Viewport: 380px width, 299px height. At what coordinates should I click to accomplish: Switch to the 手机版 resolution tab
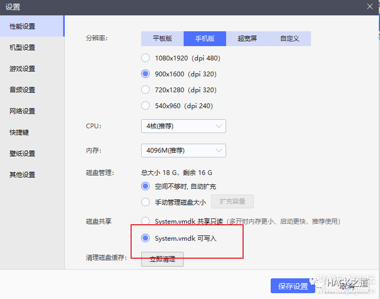(205, 39)
